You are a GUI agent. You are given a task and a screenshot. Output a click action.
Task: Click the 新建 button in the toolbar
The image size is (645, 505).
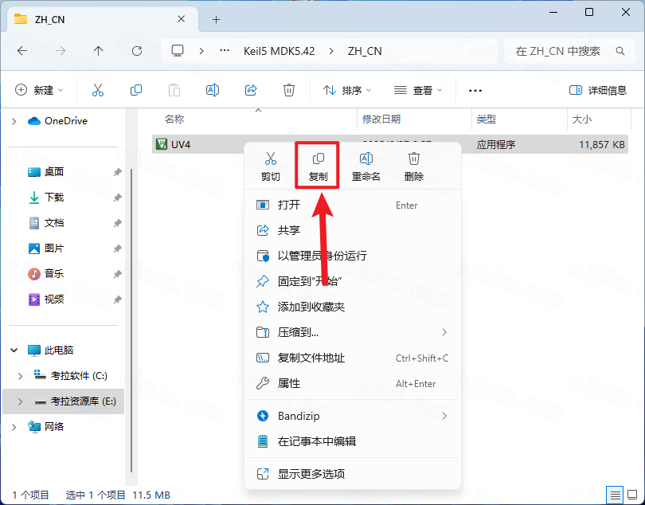pyautogui.click(x=39, y=89)
